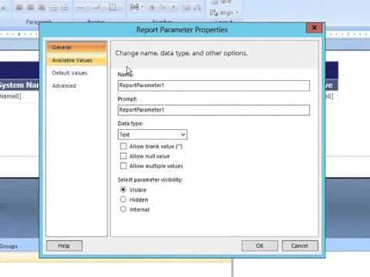Align paragraph text right in ribbon
Viewport: 370px width, 277px height.
click(41, 7)
